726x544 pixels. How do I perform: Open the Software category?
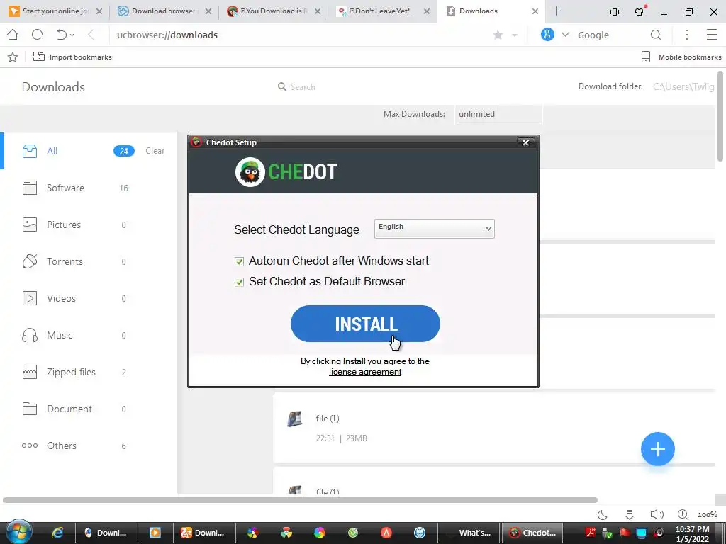point(88,188)
